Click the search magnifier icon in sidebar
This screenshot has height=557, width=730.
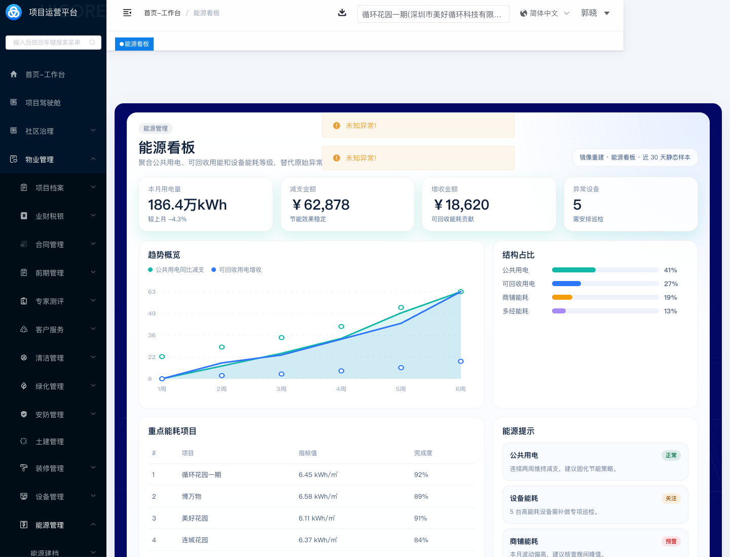(92, 43)
